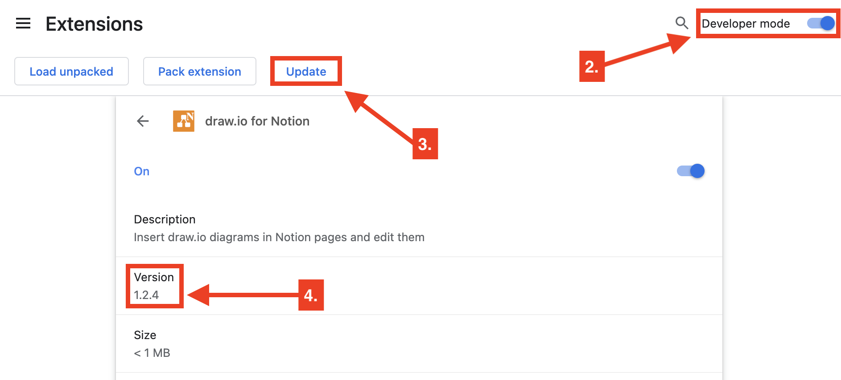
Task: Click the red box labeled 2
Action: pos(592,67)
